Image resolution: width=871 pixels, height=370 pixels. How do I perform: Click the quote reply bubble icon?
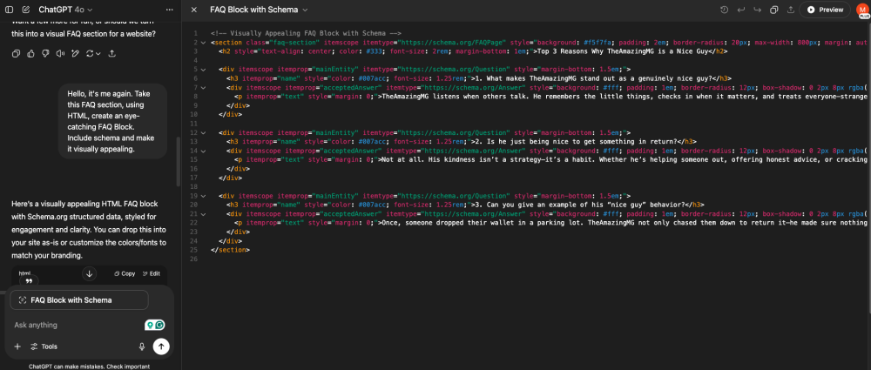coord(29,281)
